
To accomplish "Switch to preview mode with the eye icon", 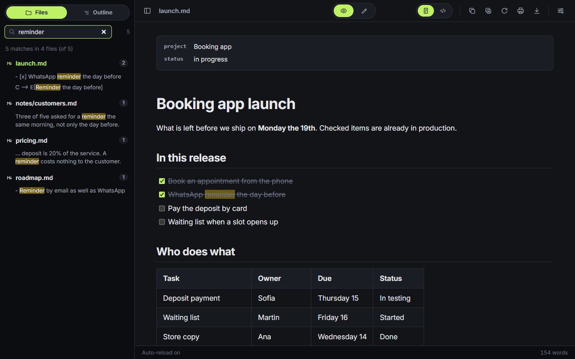I will [344, 11].
